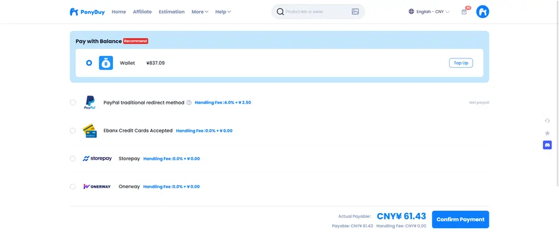Open customer support headset icon

tap(547, 121)
